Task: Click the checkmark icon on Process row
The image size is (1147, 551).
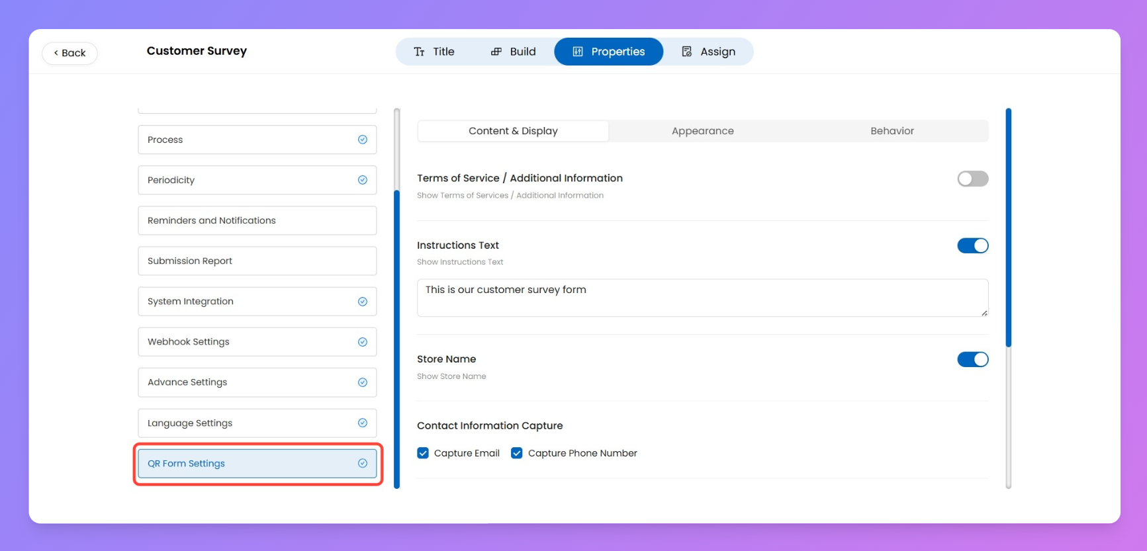Action: click(362, 140)
